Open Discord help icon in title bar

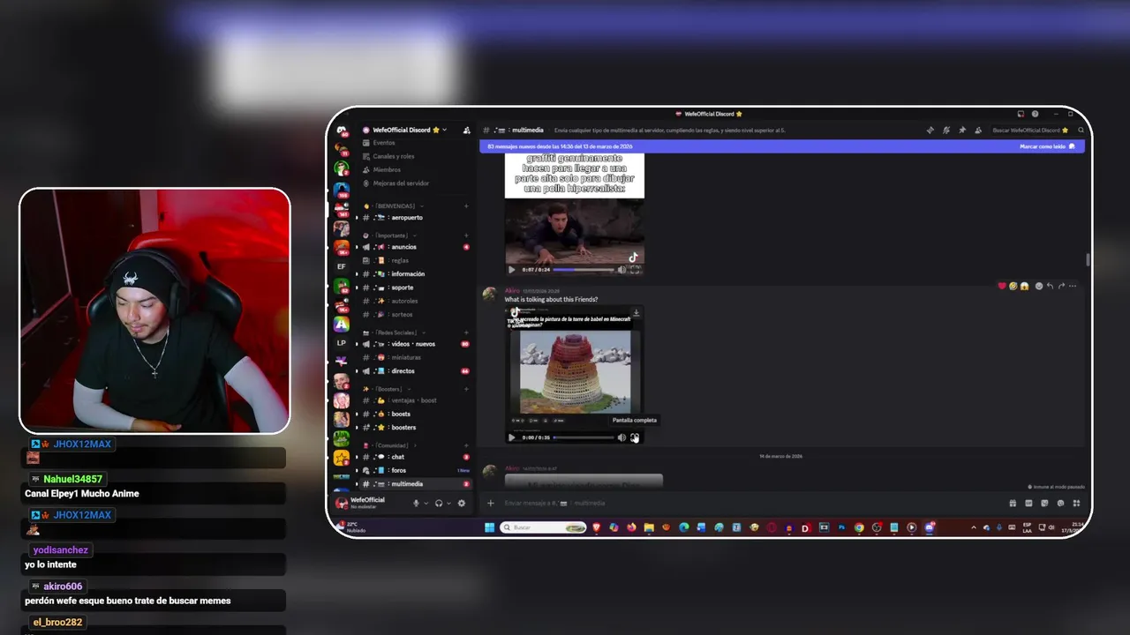pos(1035,114)
